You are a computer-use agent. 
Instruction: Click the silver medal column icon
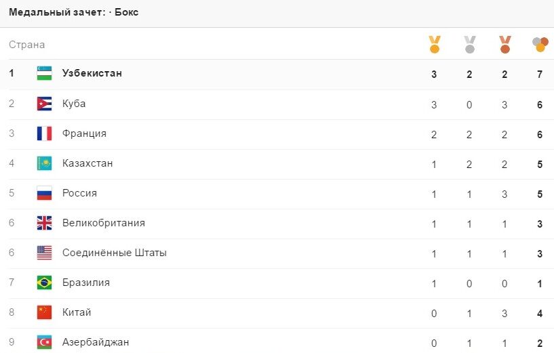point(469,45)
